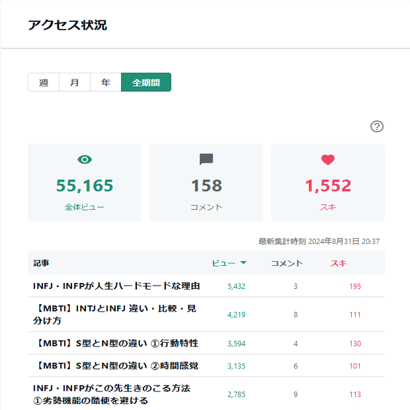Select the 年 period tab
Screen dimensions: 410x410
point(106,83)
